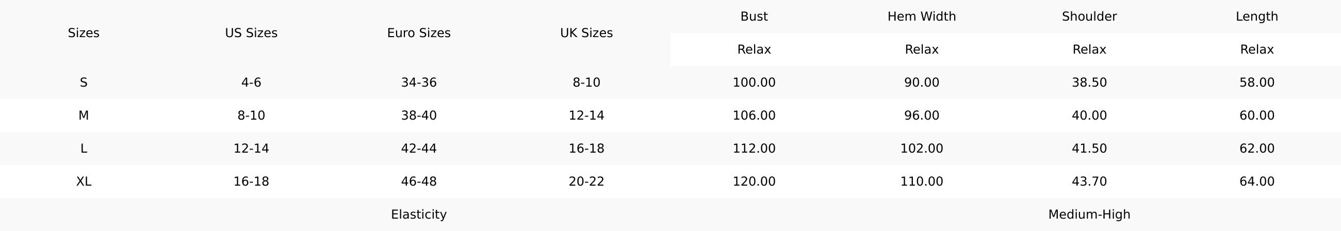Select the 43.70 shoulder measurement
The width and height of the screenshot is (1341, 231).
click(1089, 181)
